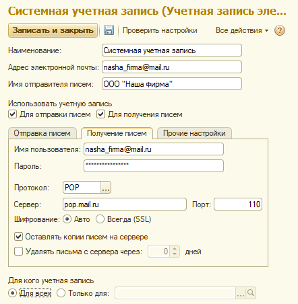
Task: Switch to Отправка писем tab
Action: click(x=42, y=133)
